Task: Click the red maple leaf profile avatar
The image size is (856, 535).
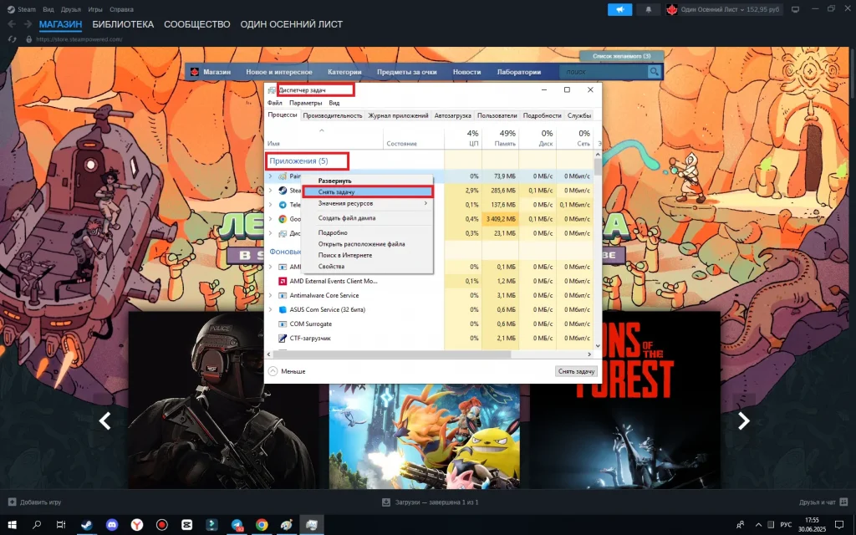Action: 672,9
